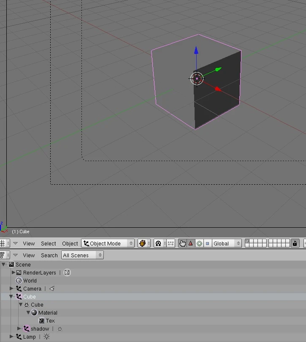Select the rotate manipulator icon in header
The height and width of the screenshot is (342, 306).
coord(199,243)
